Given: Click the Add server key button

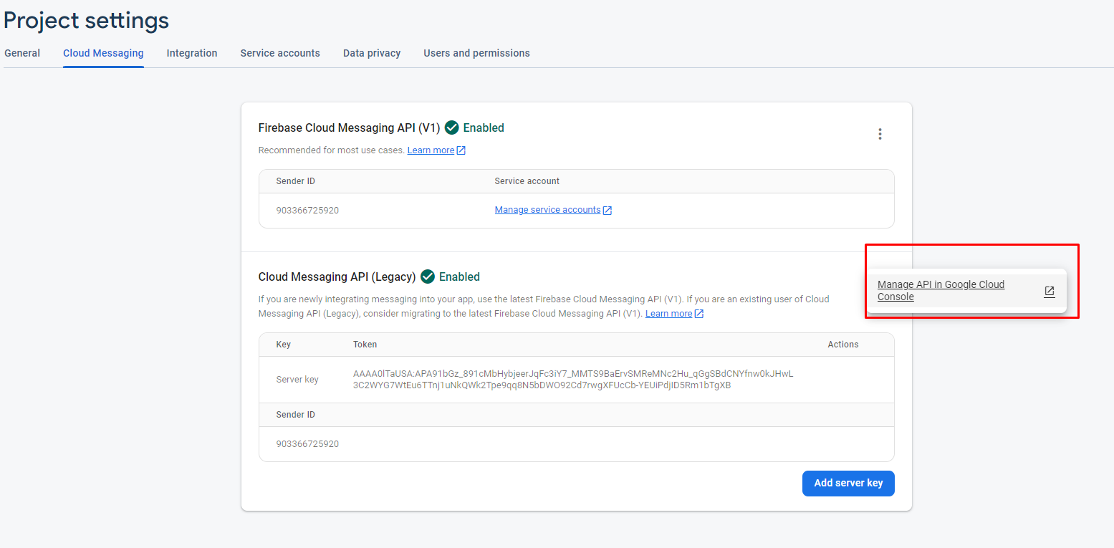Looking at the screenshot, I should pos(848,483).
